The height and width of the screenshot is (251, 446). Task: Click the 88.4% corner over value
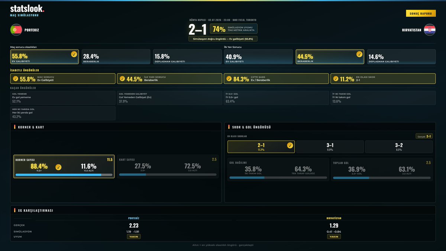point(39,166)
